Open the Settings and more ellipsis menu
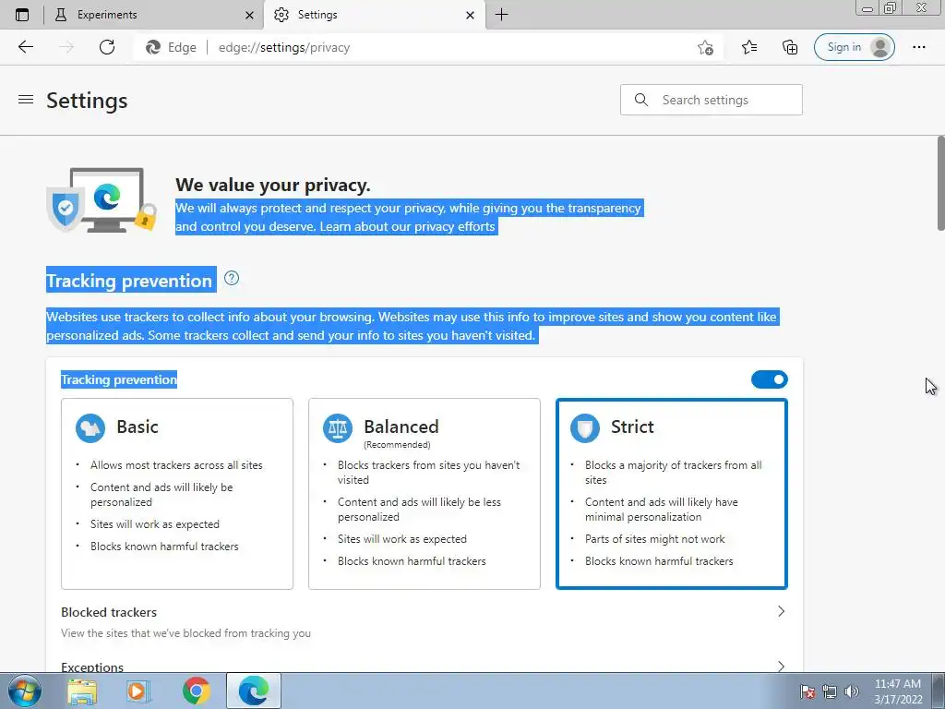The width and height of the screenshot is (945, 709). click(x=918, y=47)
